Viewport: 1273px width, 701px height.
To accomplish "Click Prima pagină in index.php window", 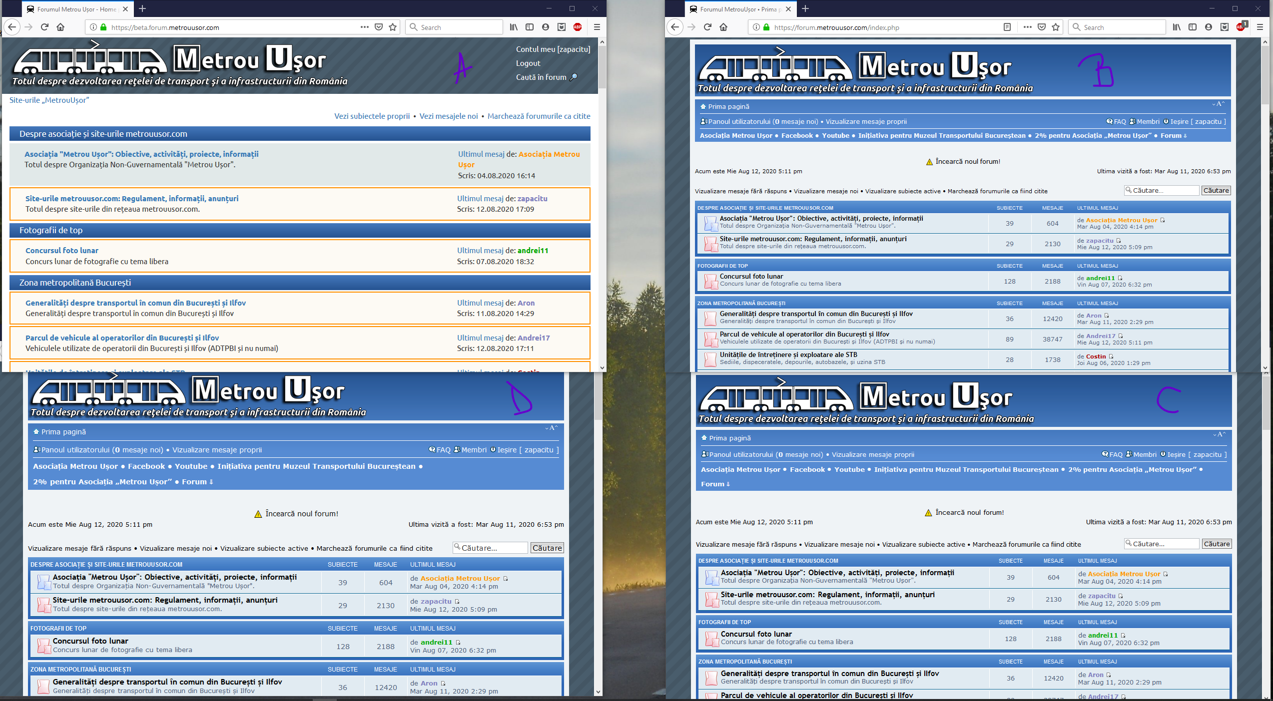I will pyautogui.click(x=728, y=106).
